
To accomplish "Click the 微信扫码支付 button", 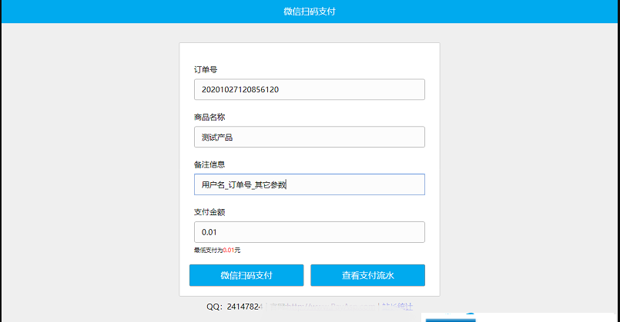I will (x=246, y=275).
